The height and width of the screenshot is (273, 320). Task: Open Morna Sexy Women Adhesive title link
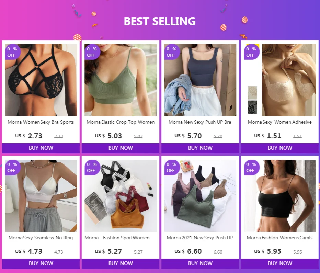point(279,122)
